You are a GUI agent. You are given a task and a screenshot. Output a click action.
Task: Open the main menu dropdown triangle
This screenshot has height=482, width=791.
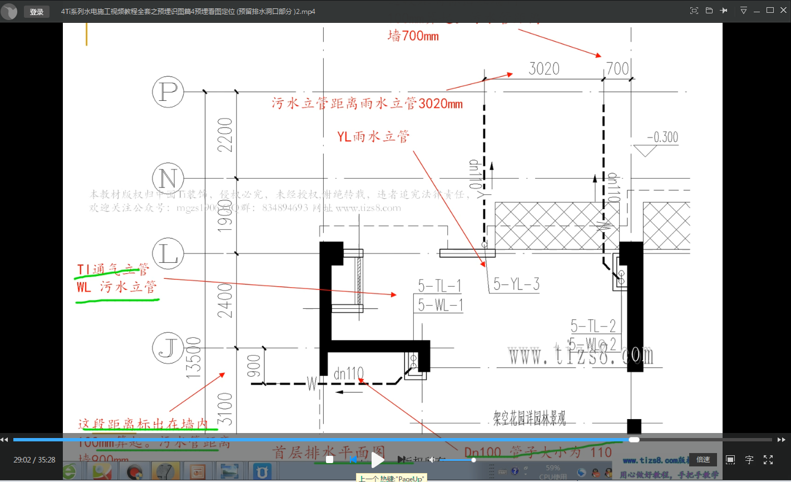tap(744, 11)
